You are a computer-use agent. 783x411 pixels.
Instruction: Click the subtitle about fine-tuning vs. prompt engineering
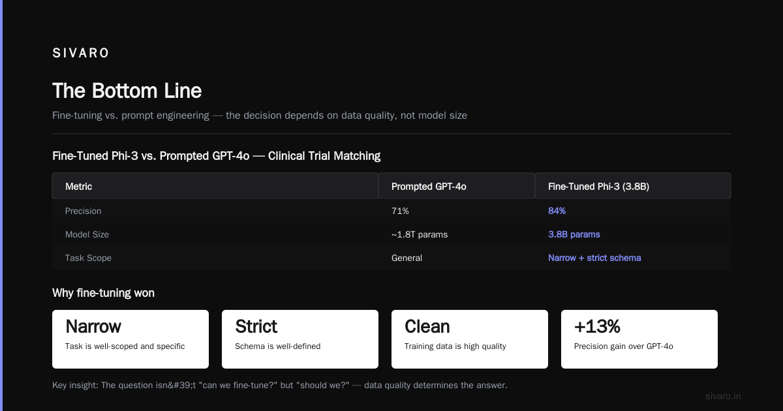(x=260, y=115)
